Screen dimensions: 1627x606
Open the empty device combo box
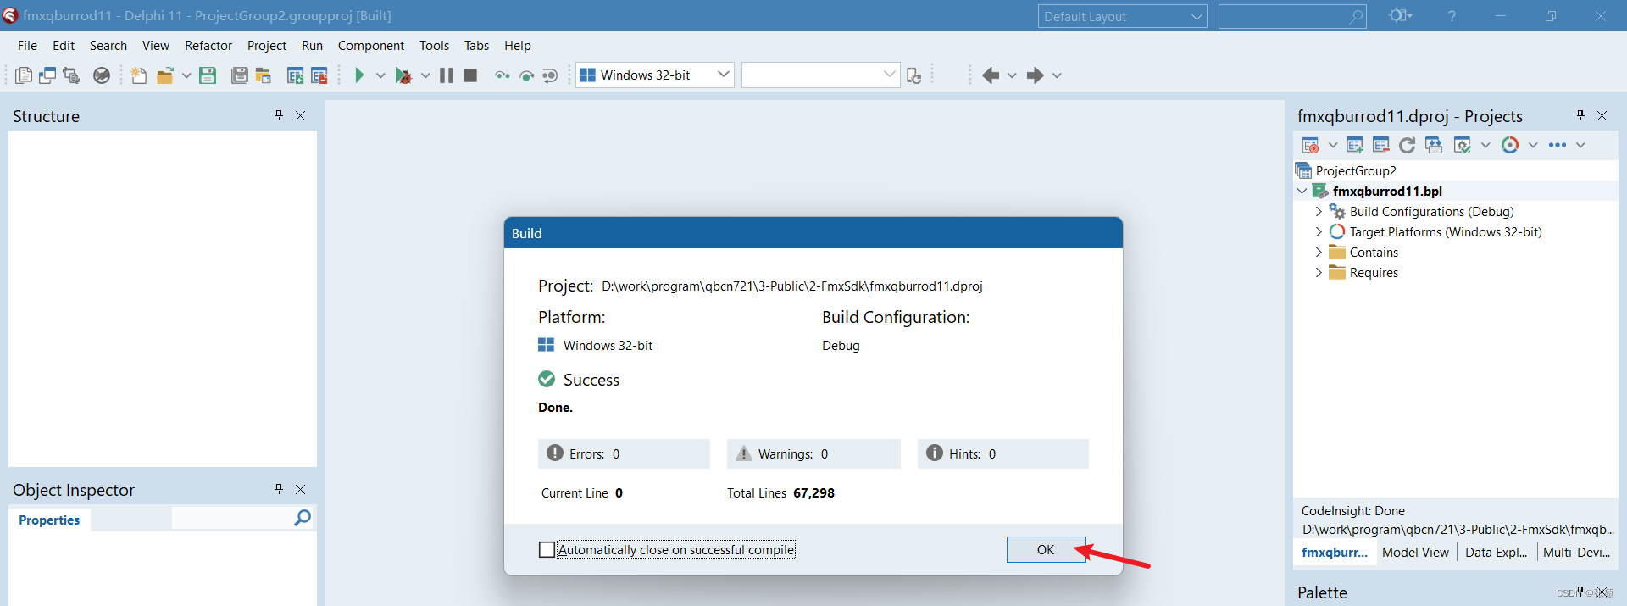889,75
